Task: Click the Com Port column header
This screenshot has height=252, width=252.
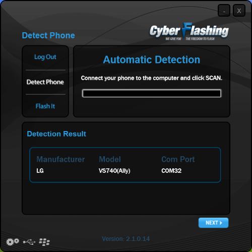Action: [x=178, y=159]
